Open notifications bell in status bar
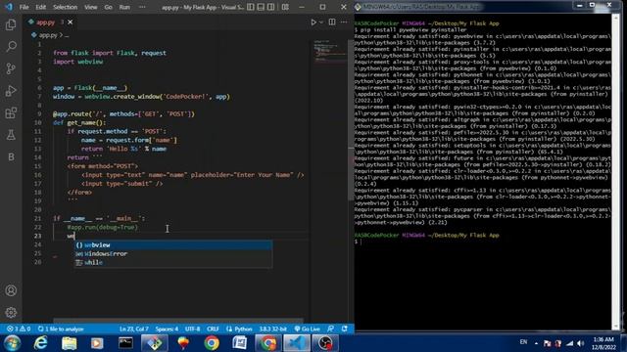This screenshot has width=627, height=352. pos(344,329)
